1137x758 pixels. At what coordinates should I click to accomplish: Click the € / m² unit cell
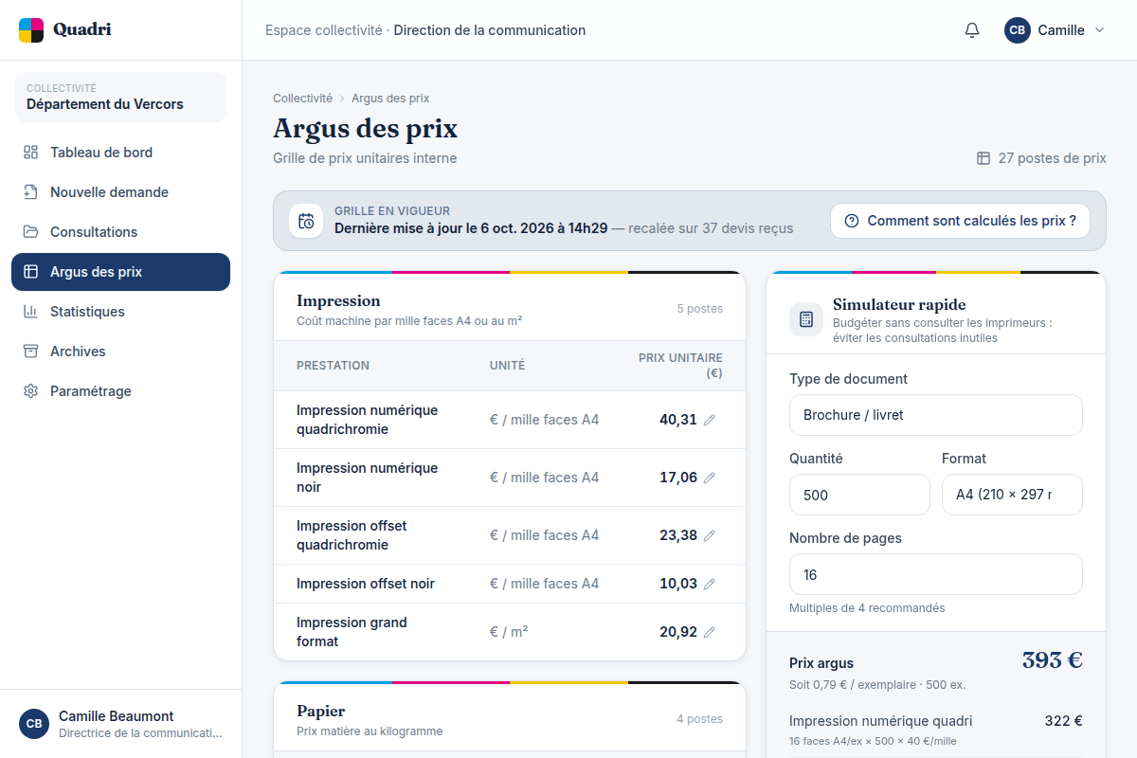509,632
